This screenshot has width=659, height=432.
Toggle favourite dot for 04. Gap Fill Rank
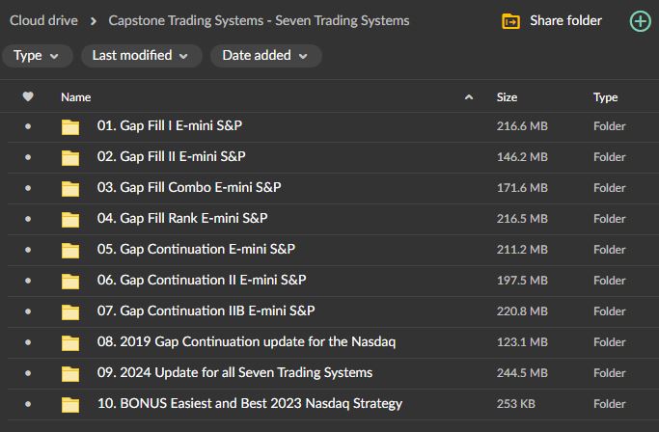pyautogui.click(x=28, y=219)
